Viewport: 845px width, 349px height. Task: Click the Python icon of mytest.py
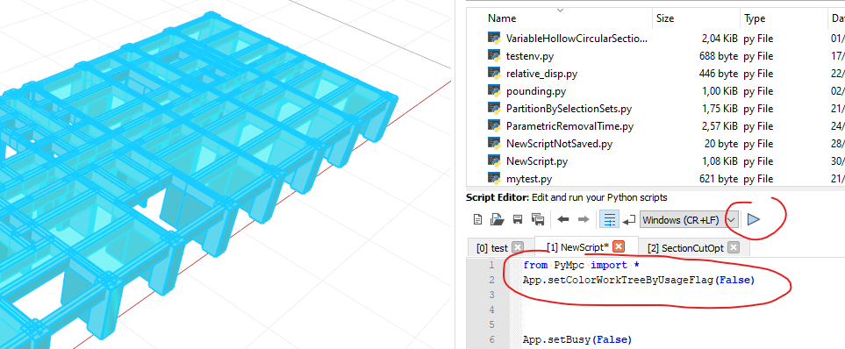tap(494, 178)
